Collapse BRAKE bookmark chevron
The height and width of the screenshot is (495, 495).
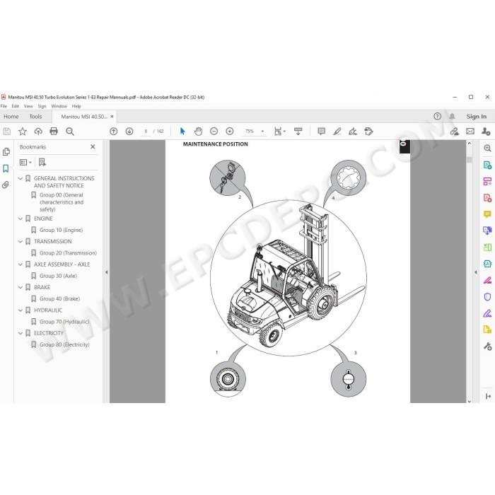[21, 287]
